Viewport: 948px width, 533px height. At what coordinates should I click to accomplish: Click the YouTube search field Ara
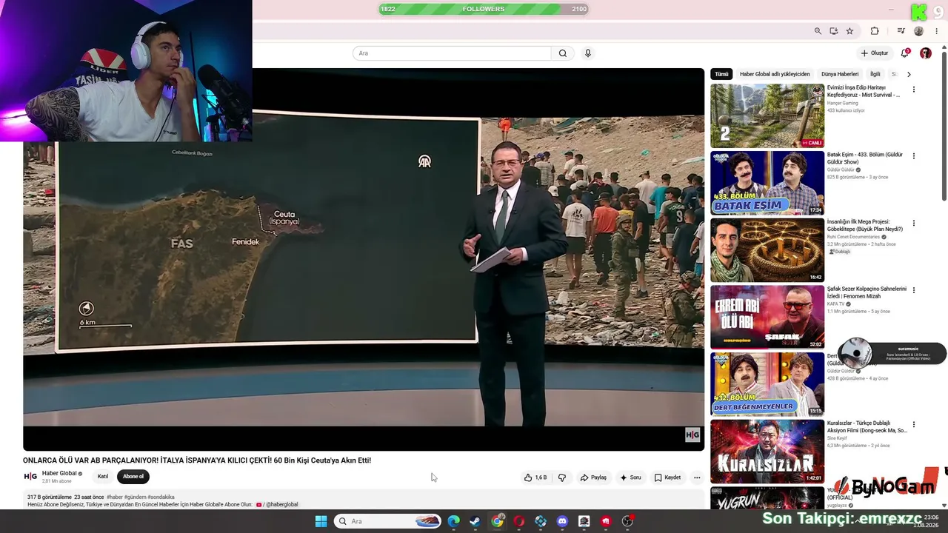pos(452,53)
